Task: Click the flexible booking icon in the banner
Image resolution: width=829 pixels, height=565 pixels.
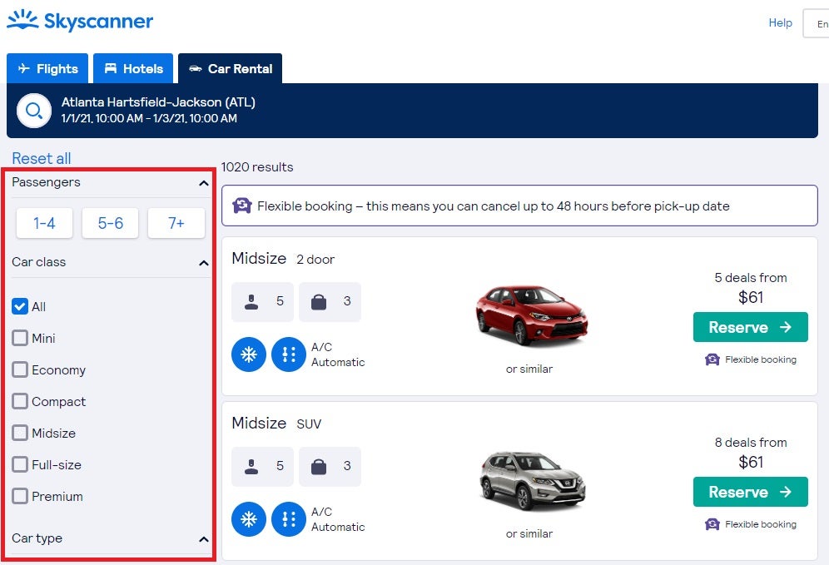Action: click(242, 205)
